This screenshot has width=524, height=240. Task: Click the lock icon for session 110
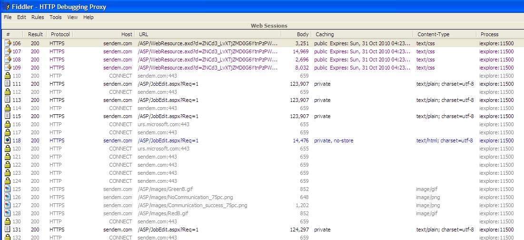[7, 76]
